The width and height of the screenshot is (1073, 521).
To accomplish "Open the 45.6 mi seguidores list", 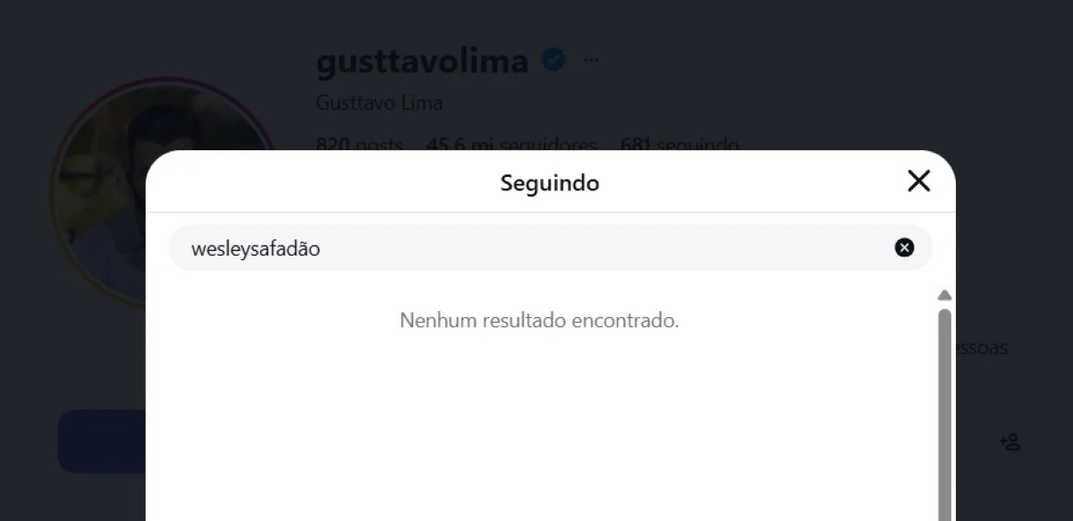I will tap(511, 144).
